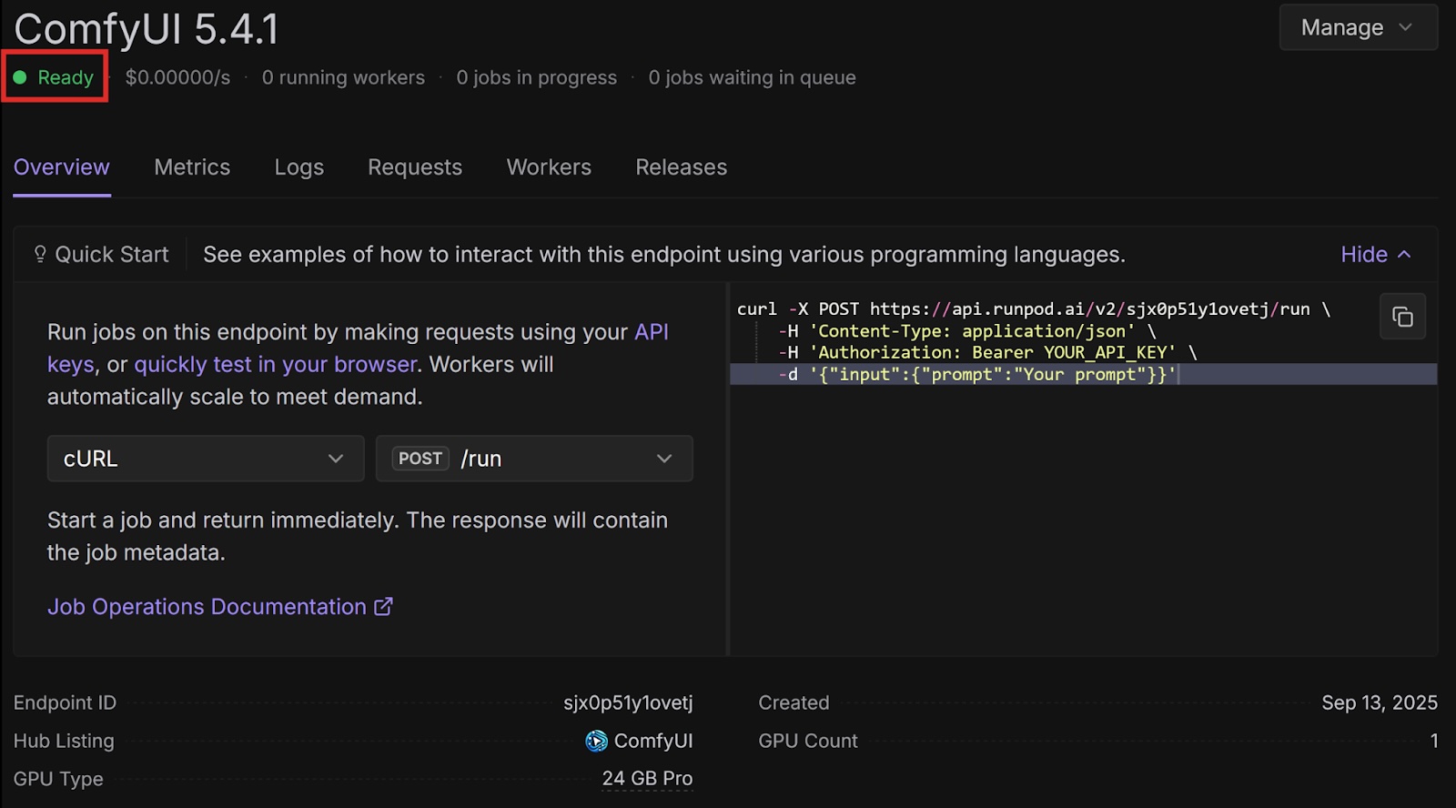Go to the Workers tab
Image resolution: width=1456 pixels, height=808 pixels.
click(x=549, y=167)
